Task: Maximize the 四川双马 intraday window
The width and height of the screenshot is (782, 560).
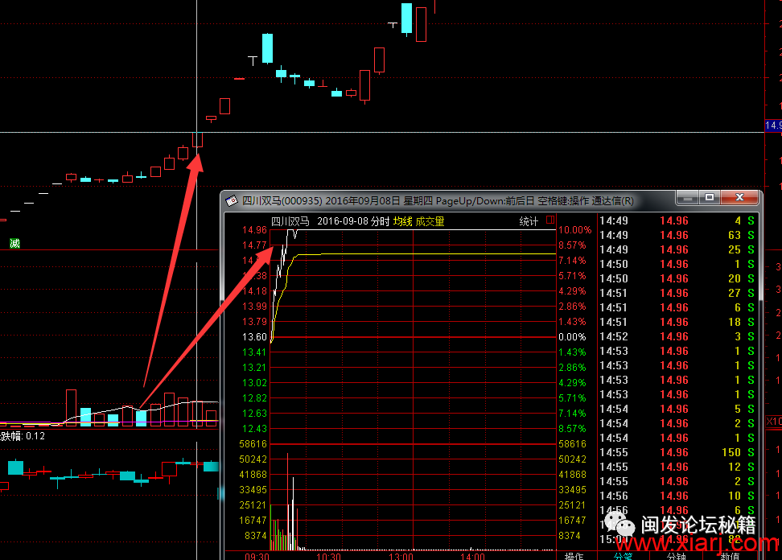Action: point(710,198)
